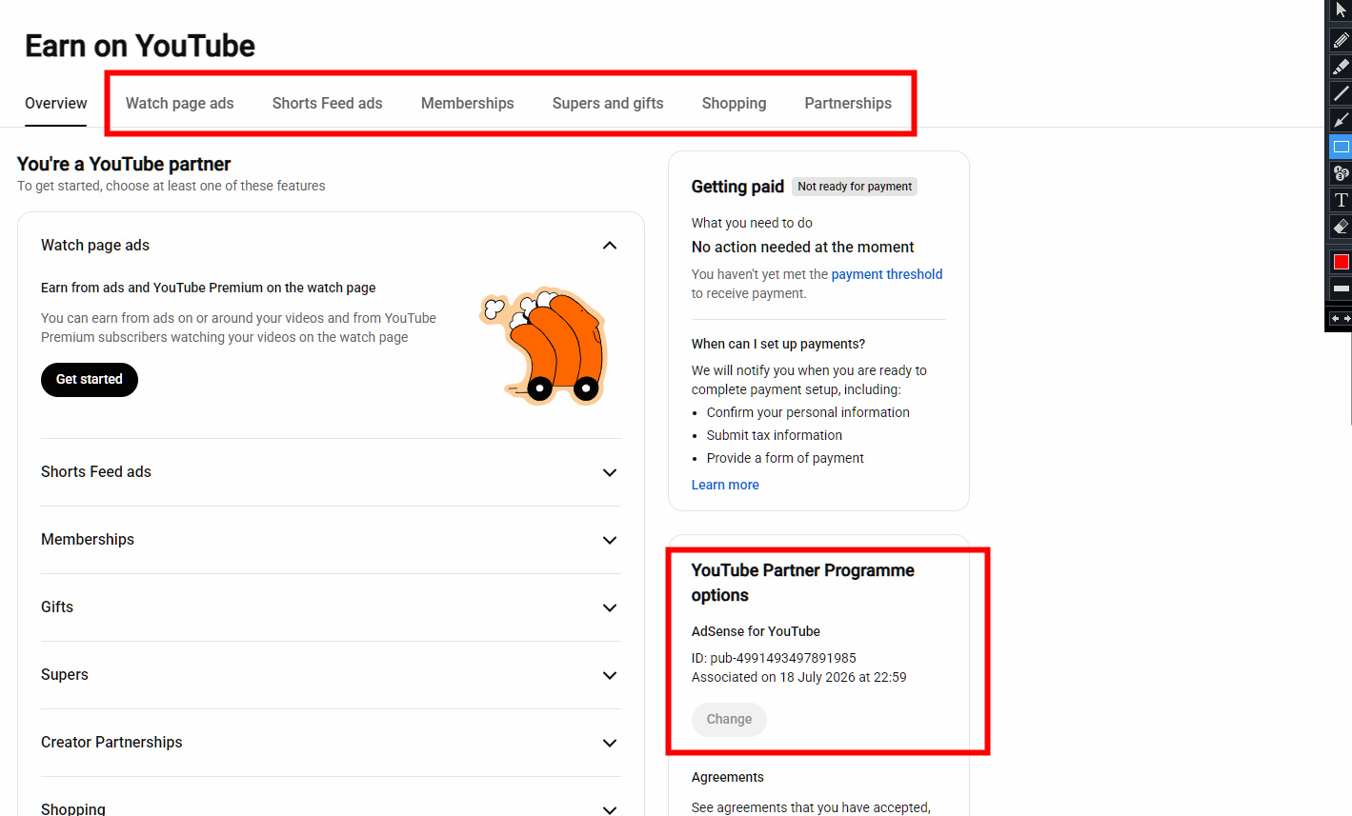Viewport: 1352px width, 816px height.
Task: Switch to the Overview tab
Action: (x=56, y=103)
